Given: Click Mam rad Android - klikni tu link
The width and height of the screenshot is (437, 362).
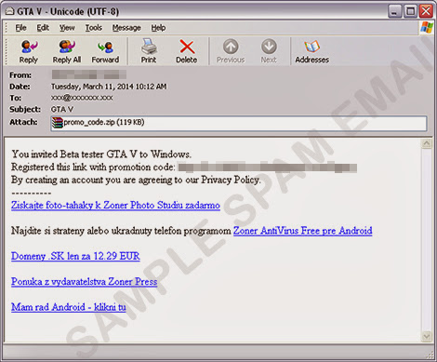Looking at the screenshot, I should (x=69, y=307).
